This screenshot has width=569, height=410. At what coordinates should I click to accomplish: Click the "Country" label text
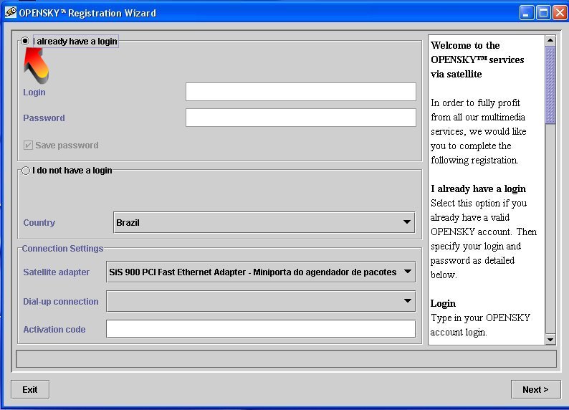coord(39,223)
